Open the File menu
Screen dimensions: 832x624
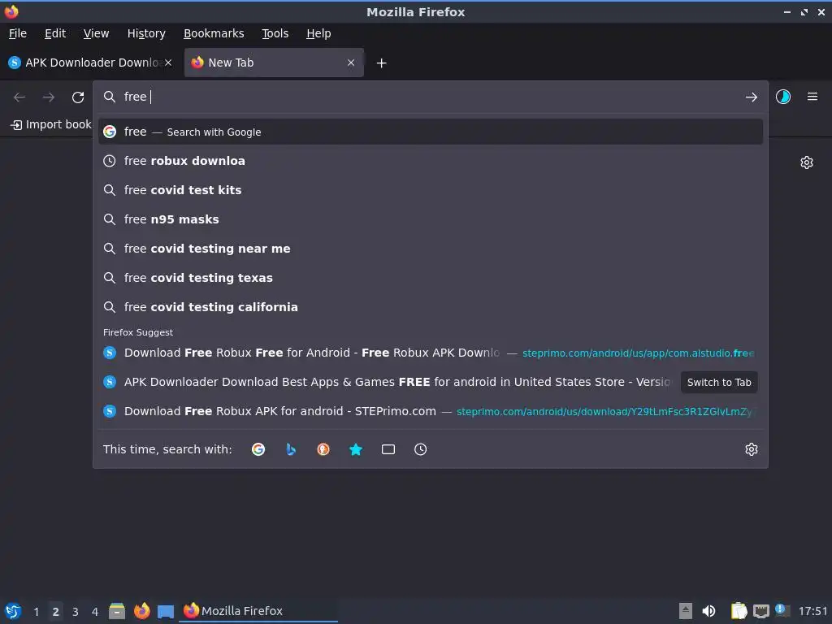[x=18, y=33]
